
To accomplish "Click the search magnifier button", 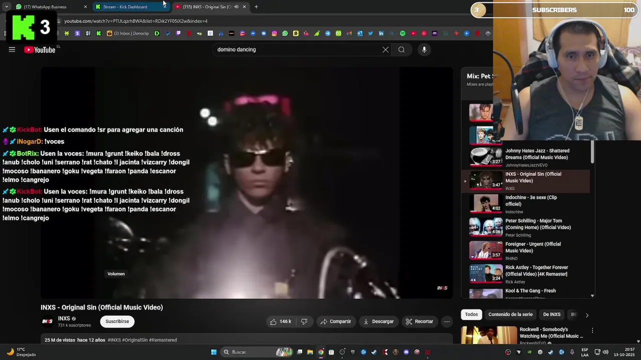I will pos(401,49).
